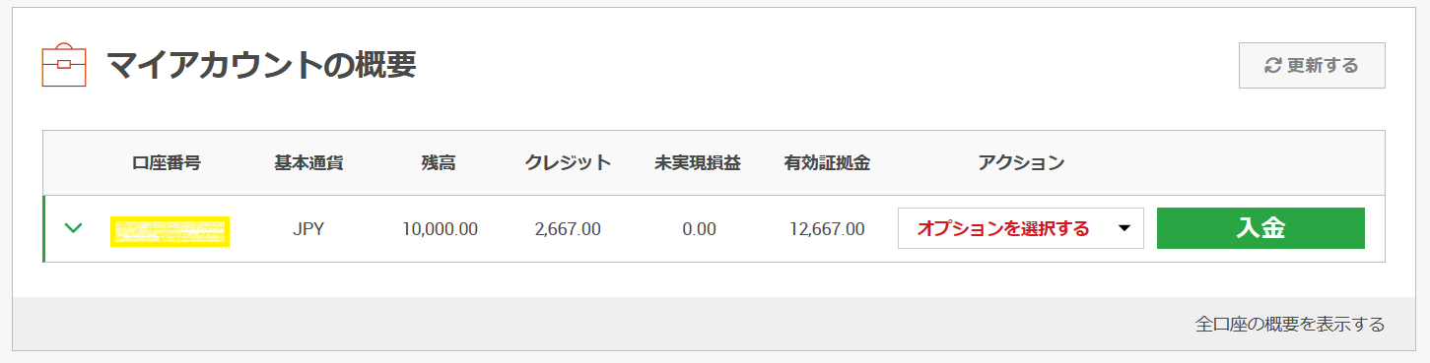The width and height of the screenshot is (1430, 363).
Task: Open the 全口座の概要を表示する link
Action: tap(1289, 324)
